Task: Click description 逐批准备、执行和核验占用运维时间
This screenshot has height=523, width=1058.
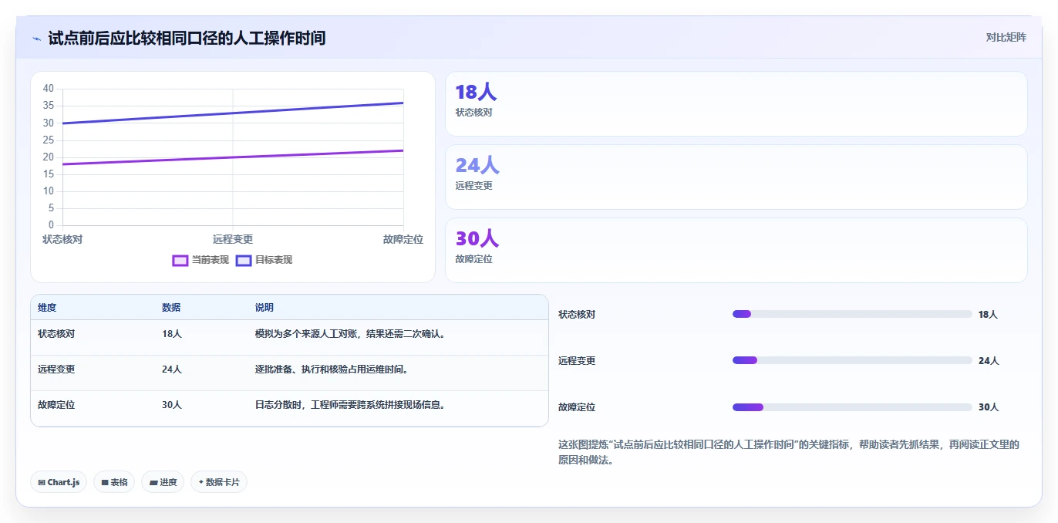Action: [x=332, y=369]
